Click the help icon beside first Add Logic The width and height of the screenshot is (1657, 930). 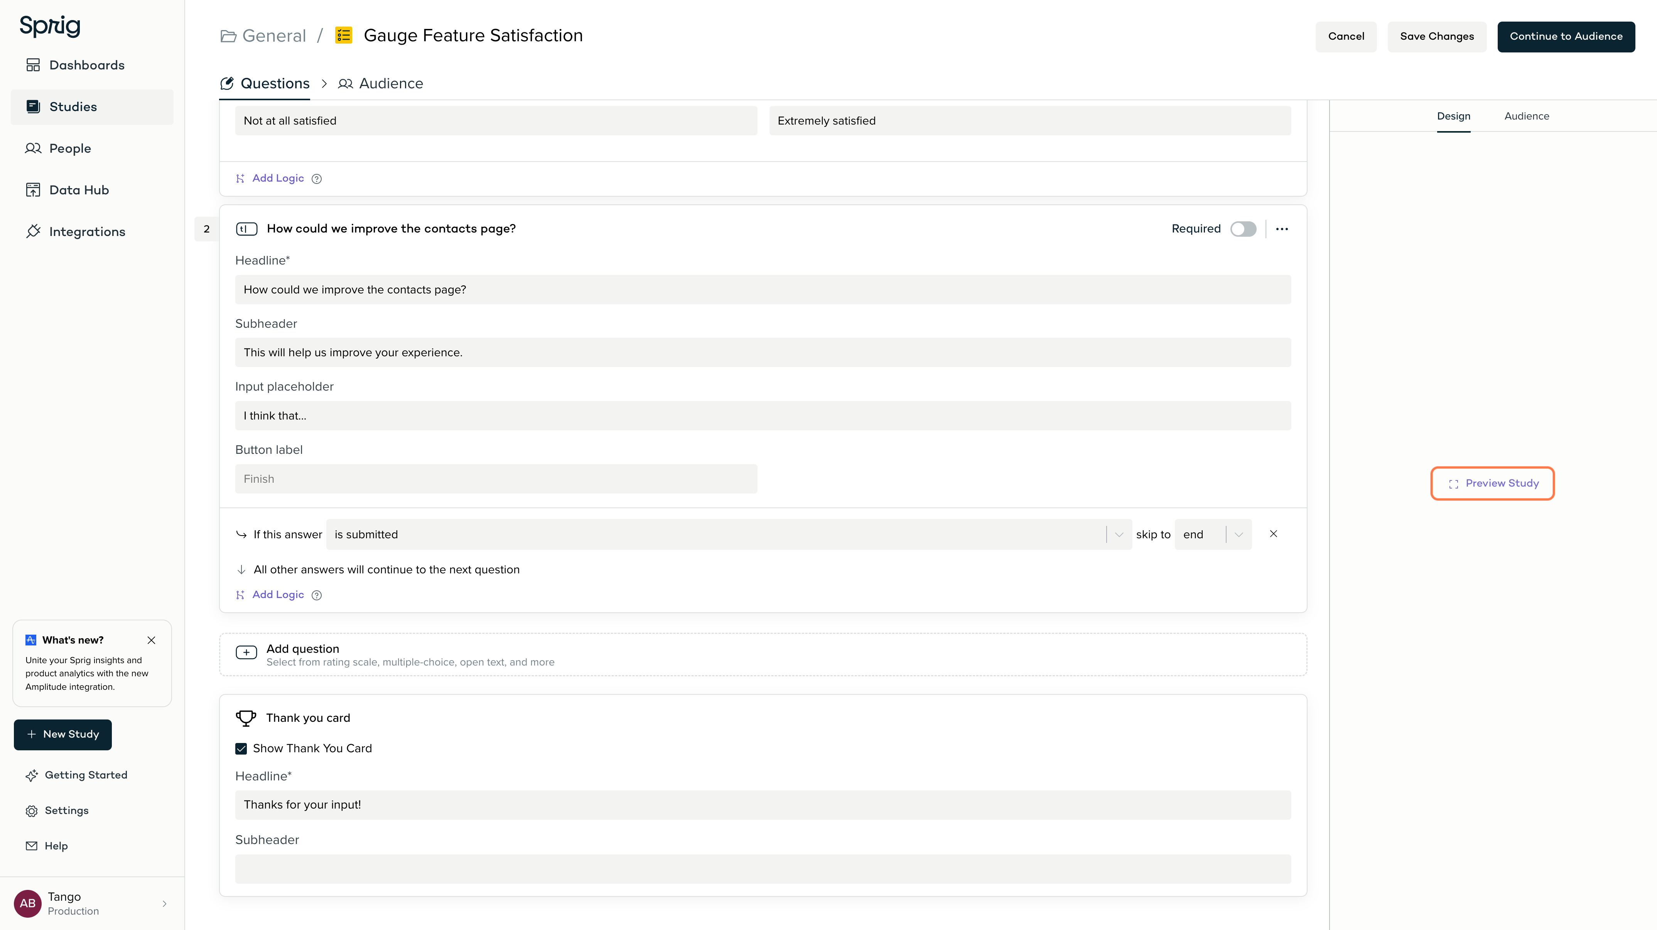click(x=317, y=179)
